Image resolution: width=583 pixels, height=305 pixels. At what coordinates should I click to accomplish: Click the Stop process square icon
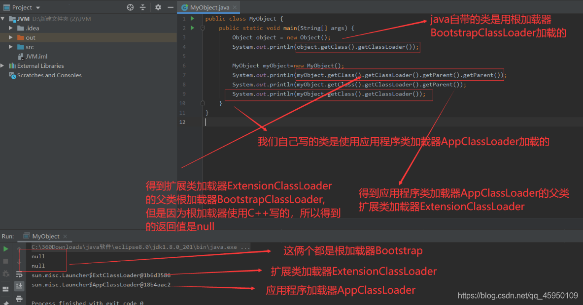5,262
